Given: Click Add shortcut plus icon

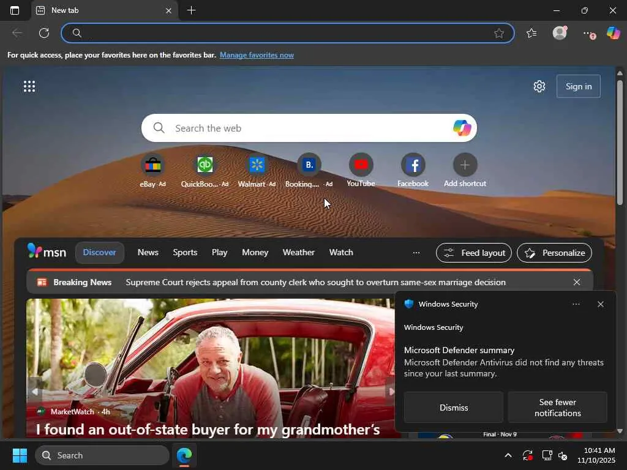Looking at the screenshot, I should [x=465, y=165].
